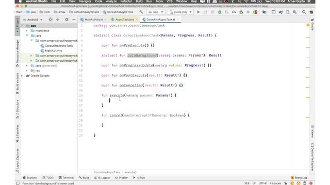Image resolution: width=330 pixels, height=185 pixels.
Task: Open the Device File Explorer side tab
Action: click(x=312, y=157)
